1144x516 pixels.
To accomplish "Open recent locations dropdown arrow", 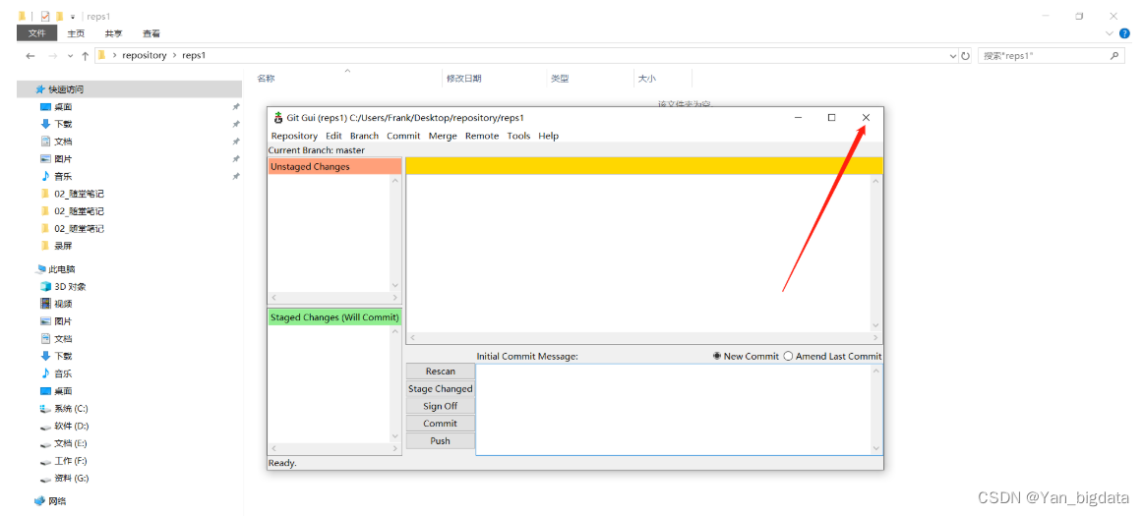I will 70,56.
